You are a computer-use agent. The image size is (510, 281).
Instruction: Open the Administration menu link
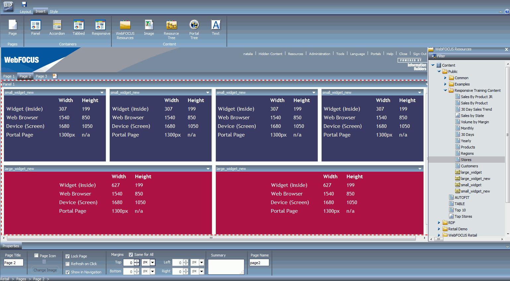click(319, 54)
